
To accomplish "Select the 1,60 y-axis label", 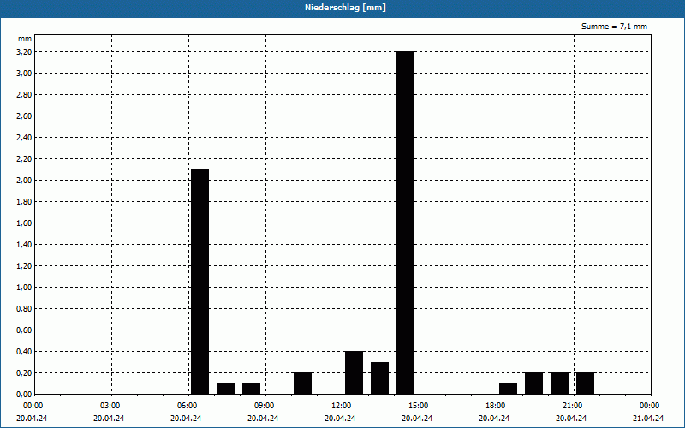I will pyautogui.click(x=25, y=223).
